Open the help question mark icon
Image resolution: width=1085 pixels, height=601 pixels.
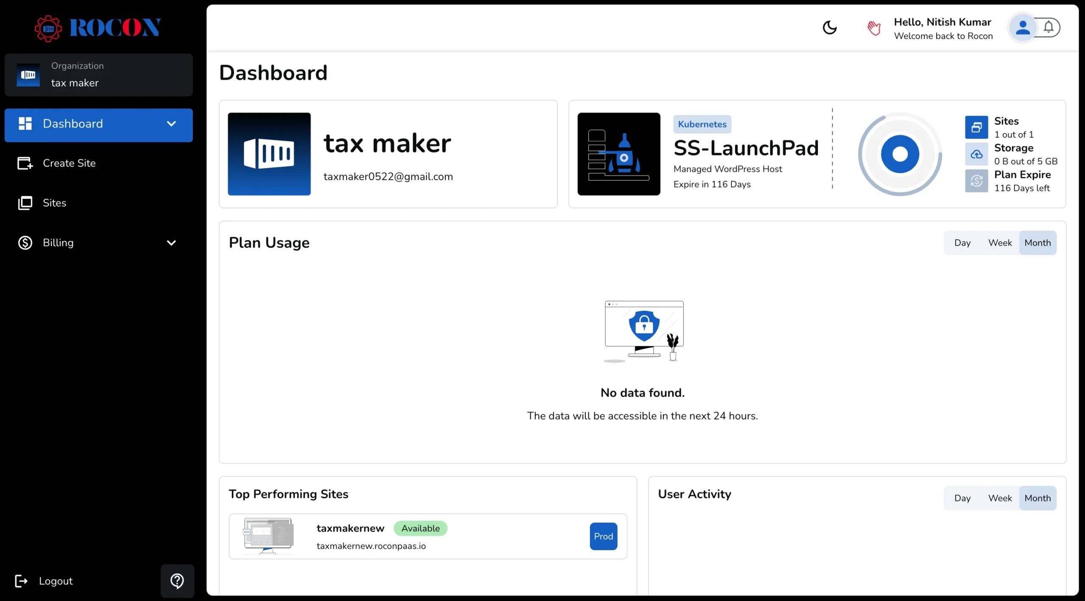(x=177, y=581)
